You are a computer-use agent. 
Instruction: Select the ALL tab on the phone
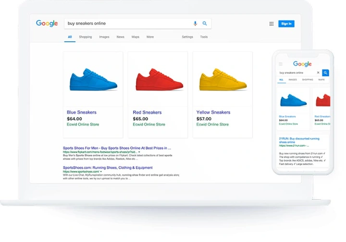tap(281, 80)
